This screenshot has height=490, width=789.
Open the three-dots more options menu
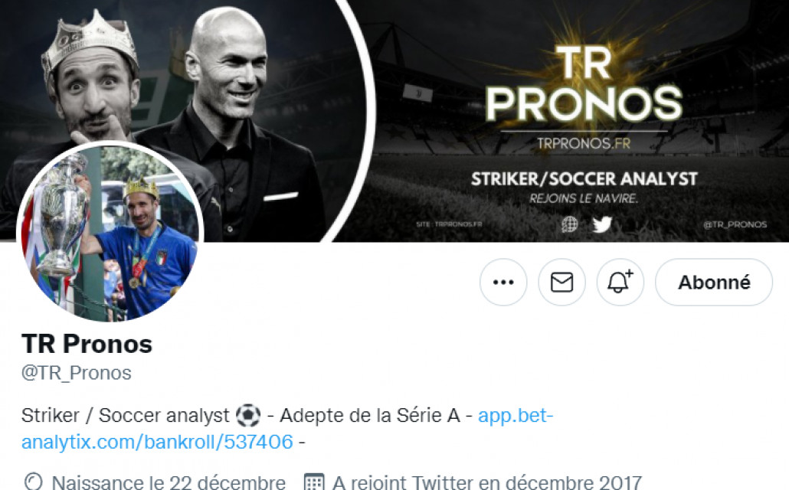click(x=503, y=283)
